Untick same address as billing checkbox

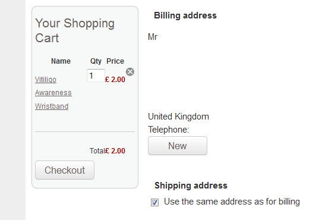(154, 202)
